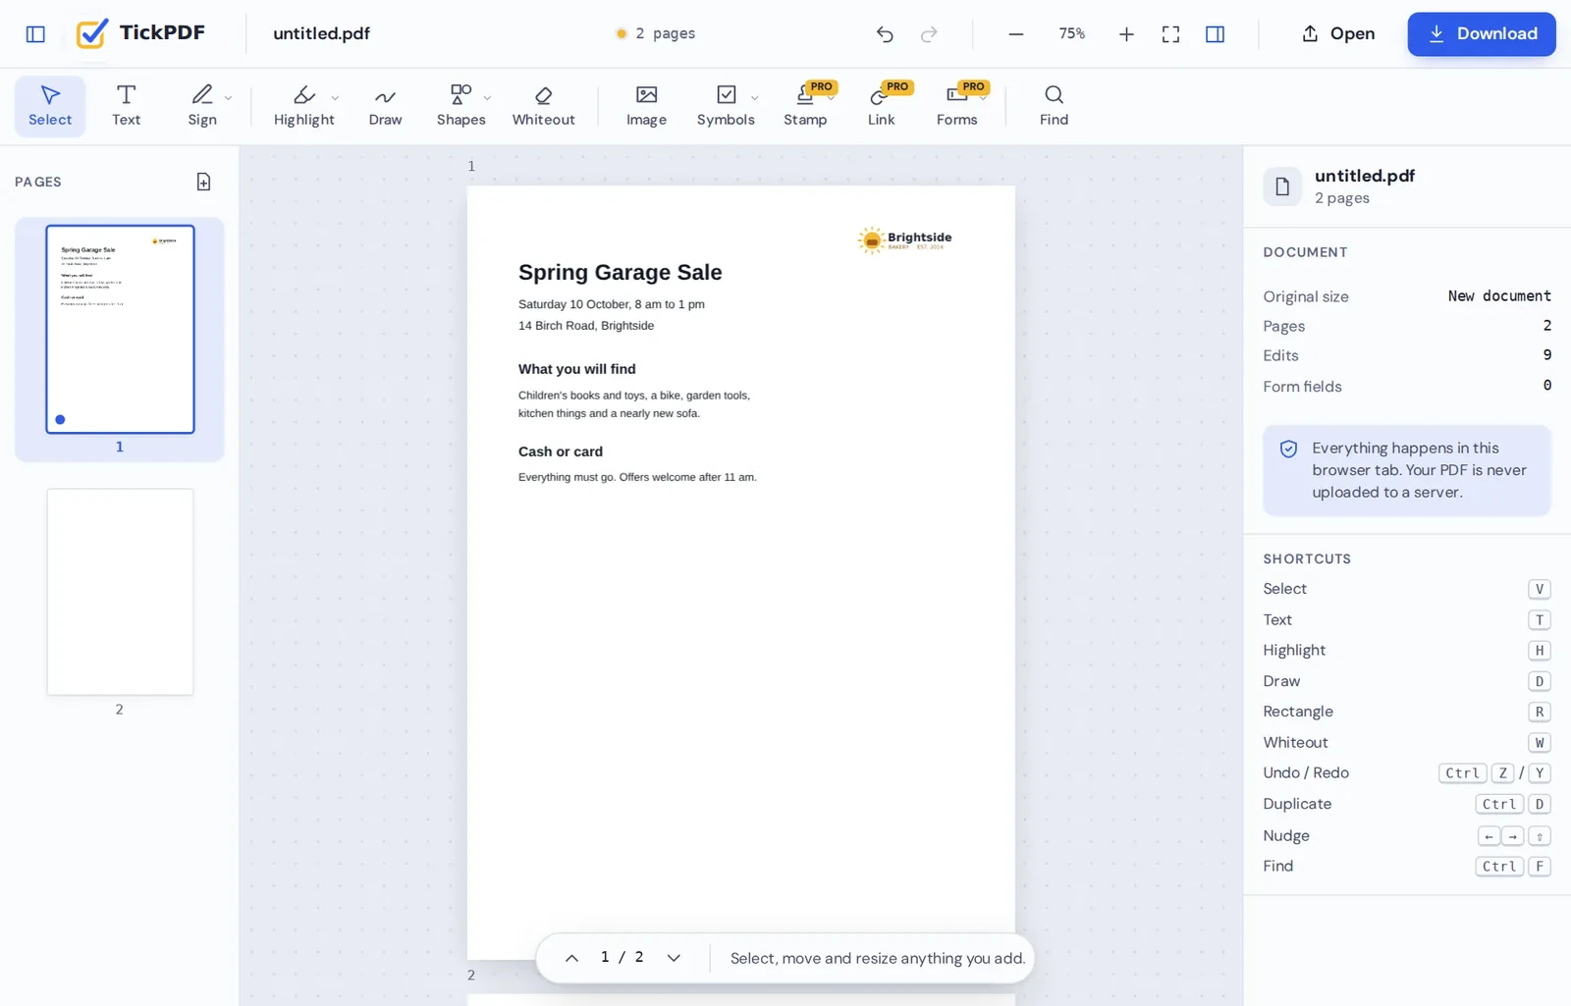
Task: Go to previous page
Action: pyautogui.click(x=571, y=958)
